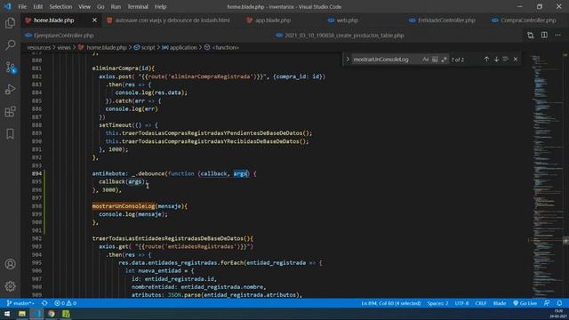569x320 pixels.
Task: Switch to the create_productos_table.php tab
Action: (x=340, y=36)
